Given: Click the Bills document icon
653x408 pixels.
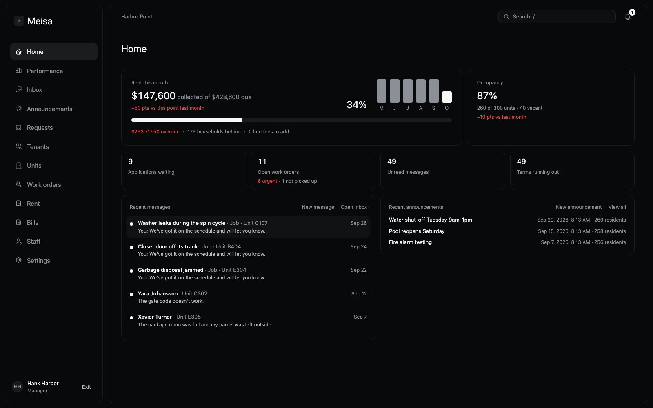Looking at the screenshot, I should point(18,222).
